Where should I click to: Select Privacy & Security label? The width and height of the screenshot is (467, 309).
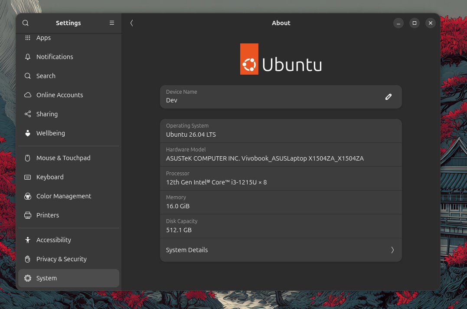click(61, 259)
